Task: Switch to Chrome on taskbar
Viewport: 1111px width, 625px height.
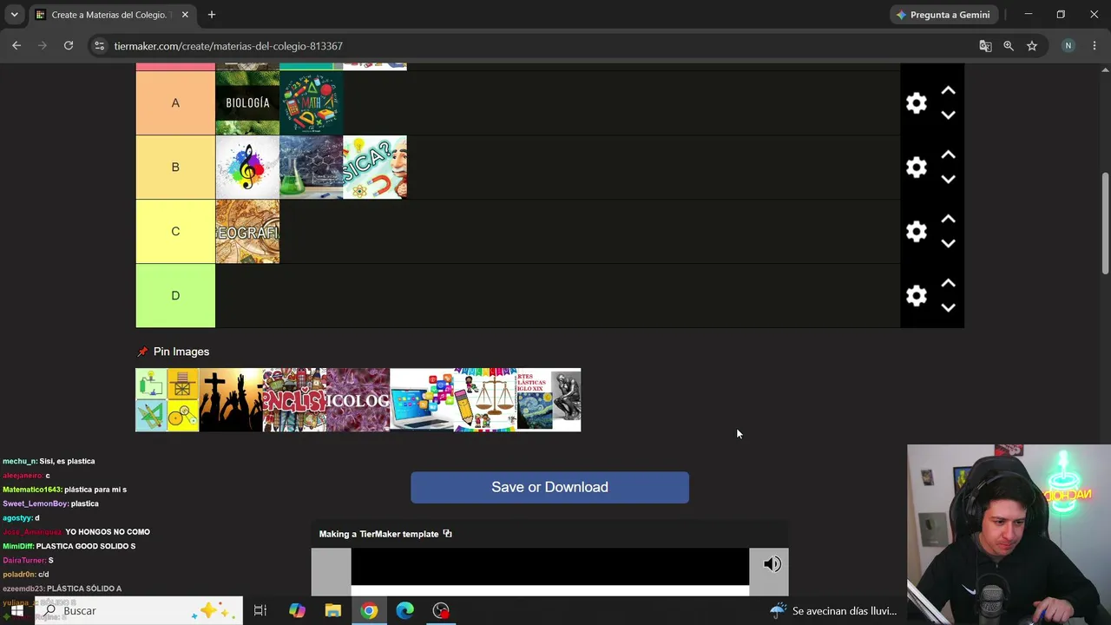Action: (x=369, y=611)
